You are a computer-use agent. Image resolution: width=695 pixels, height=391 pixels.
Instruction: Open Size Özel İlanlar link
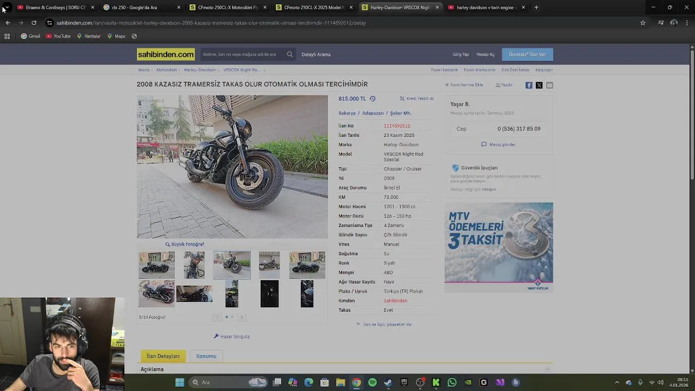tap(515, 70)
